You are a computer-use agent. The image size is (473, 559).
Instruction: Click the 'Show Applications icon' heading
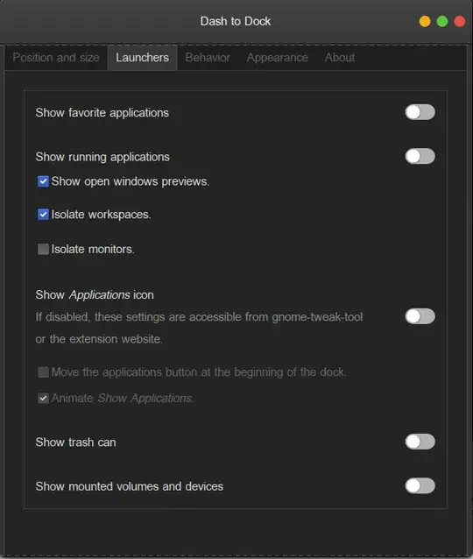tap(95, 294)
